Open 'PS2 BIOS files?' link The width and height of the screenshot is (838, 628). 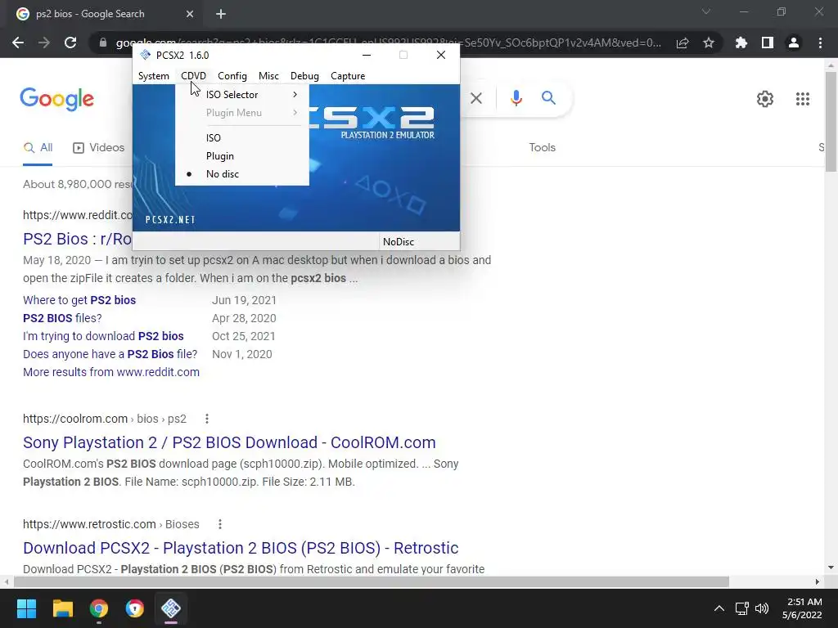(62, 318)
